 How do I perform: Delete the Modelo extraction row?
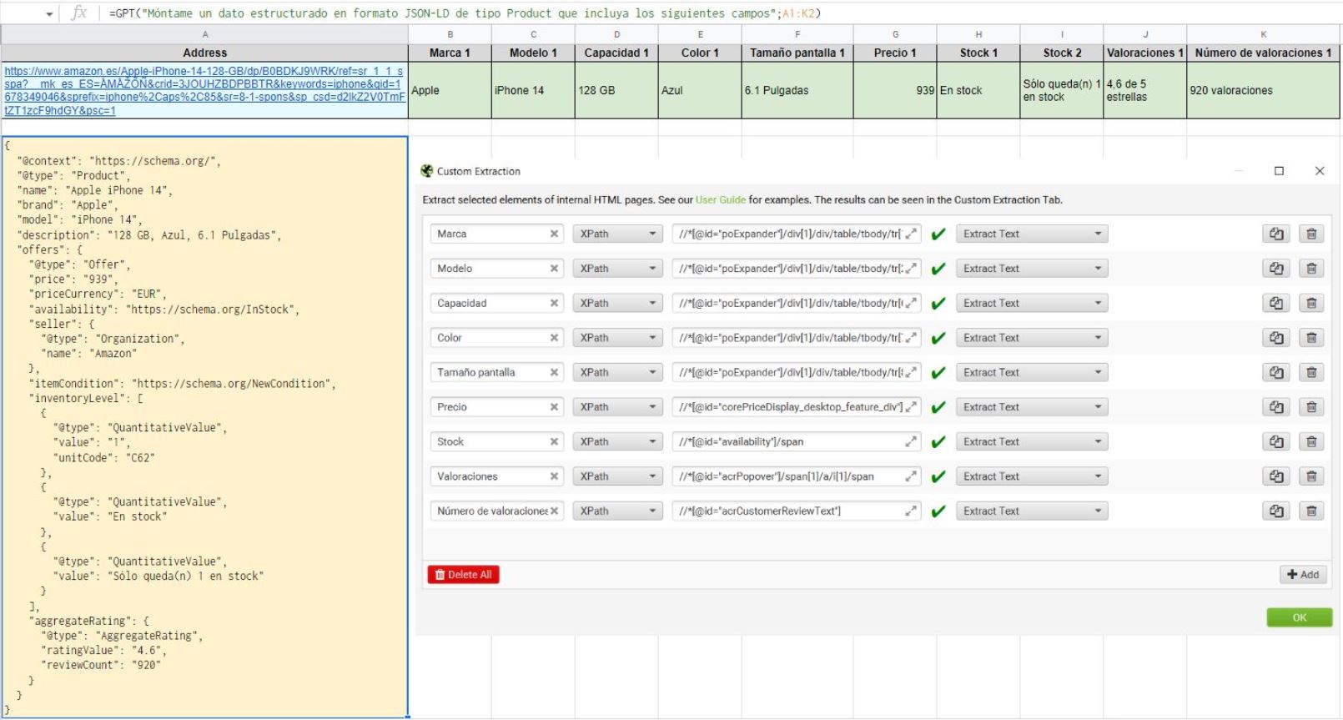(x=1310, y=269)
